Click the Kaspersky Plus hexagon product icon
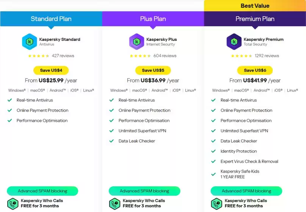Image resolution: width=306 pixels, height=212 pixels. pos(136,42)
